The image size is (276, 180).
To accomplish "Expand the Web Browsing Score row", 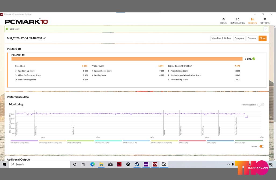I will [16, 80].
